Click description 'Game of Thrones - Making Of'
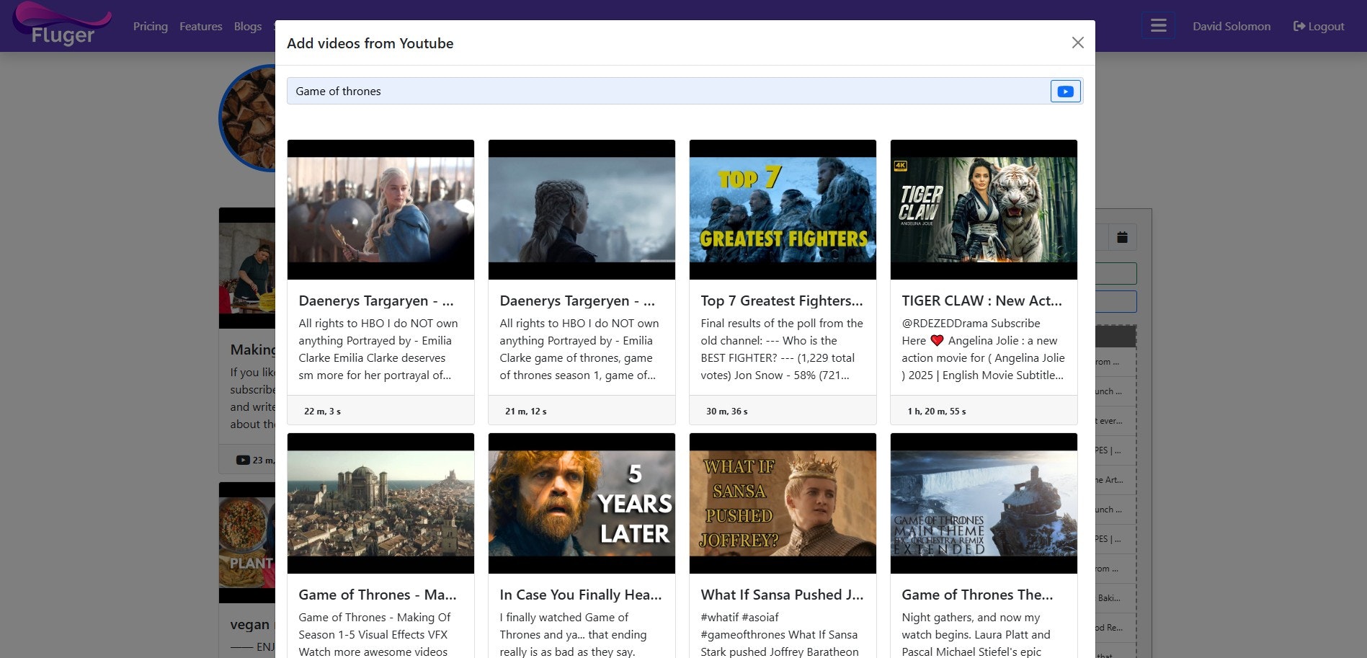 (x=375, y=618)
